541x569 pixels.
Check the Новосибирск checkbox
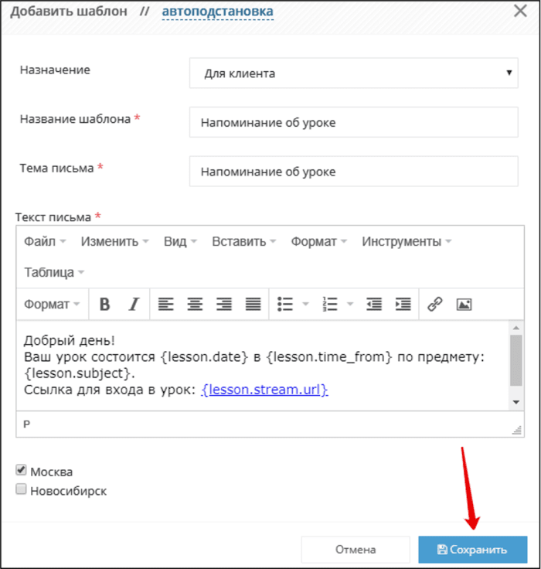[x=21, y=489]
